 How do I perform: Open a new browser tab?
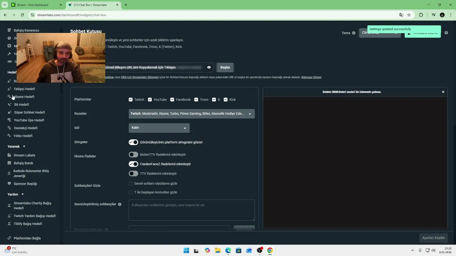126,5
